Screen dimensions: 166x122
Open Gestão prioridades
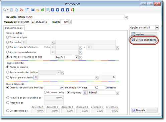tap(144, 40)
